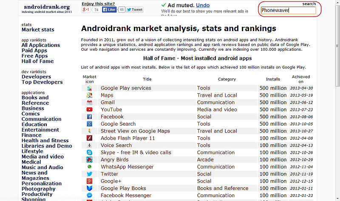Click the vertical page scrollbar thumb

(337, 46)
